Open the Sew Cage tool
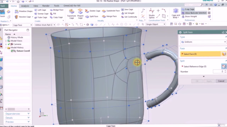This screenshot has height=127, width=227. point(127,10)
